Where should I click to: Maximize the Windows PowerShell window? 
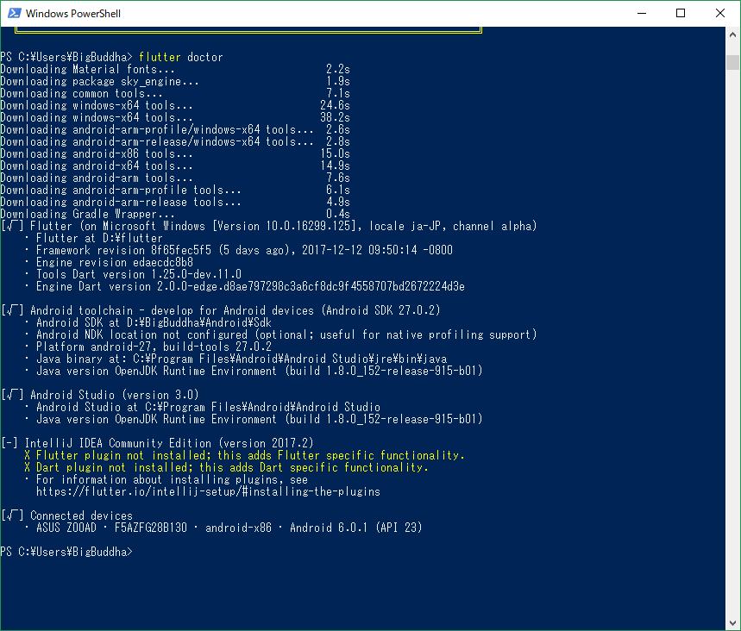(681, 13)
